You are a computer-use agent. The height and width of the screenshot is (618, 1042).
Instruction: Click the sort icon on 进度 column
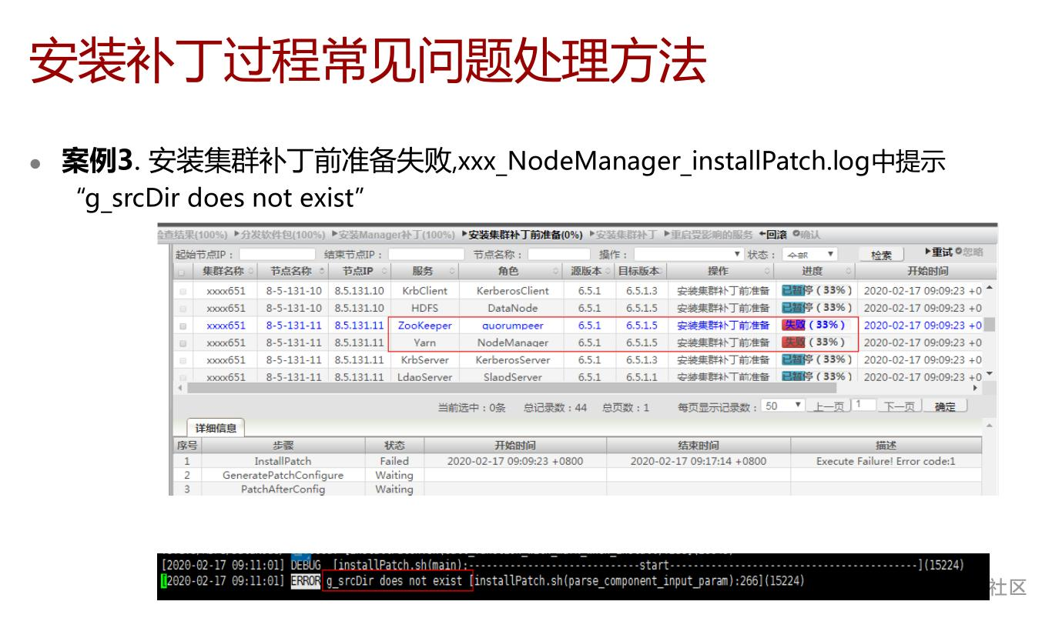pos(848,269)
